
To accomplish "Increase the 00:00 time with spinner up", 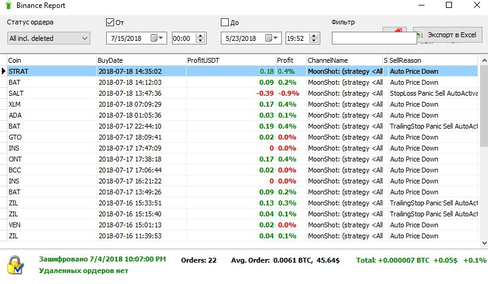I will click(x=201, y=35).
